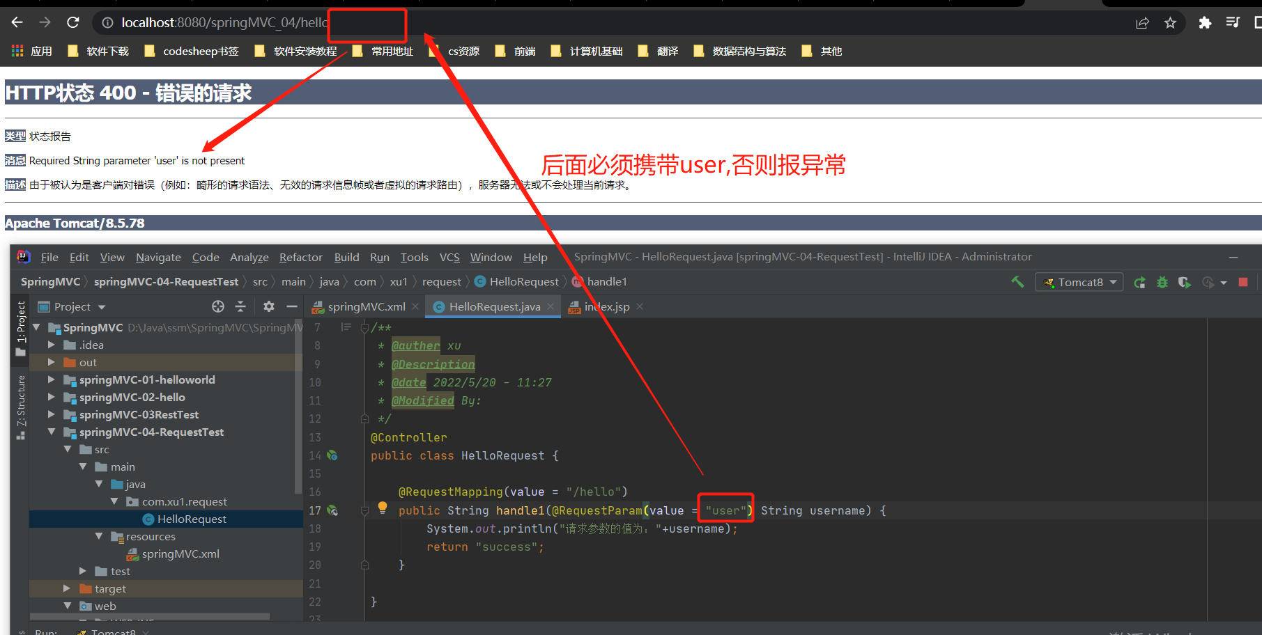This screenshot has height=635, width=1262.
Task: Toggle the 1: Project side tool window
Action: (21, 329)
